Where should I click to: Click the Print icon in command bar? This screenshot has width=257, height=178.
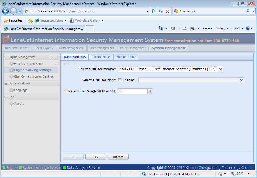coord(192,28)
